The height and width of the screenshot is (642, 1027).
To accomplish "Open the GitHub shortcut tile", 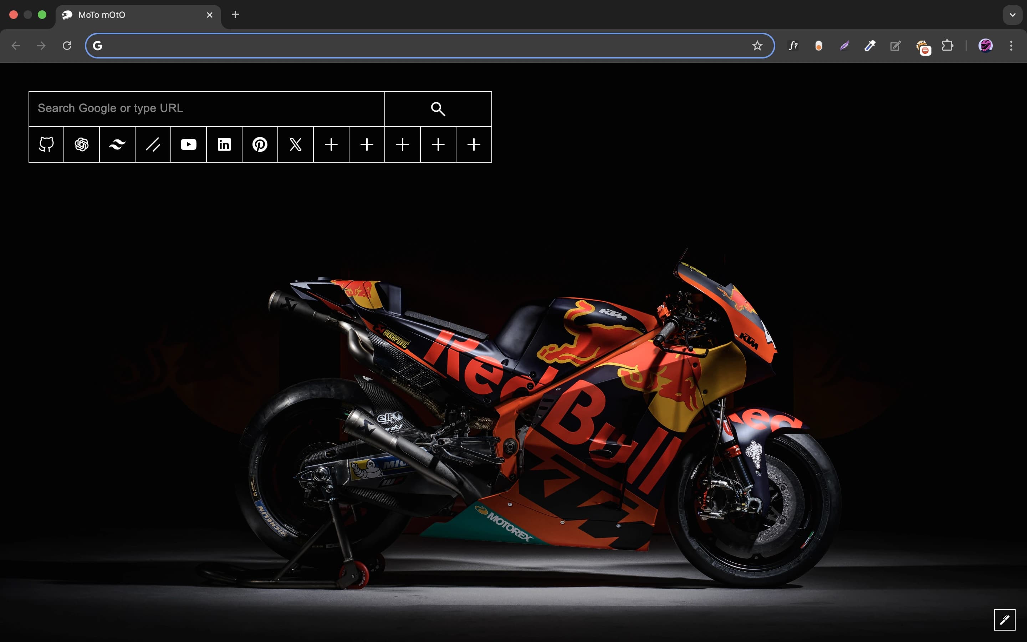I will [x=46, y=144].
